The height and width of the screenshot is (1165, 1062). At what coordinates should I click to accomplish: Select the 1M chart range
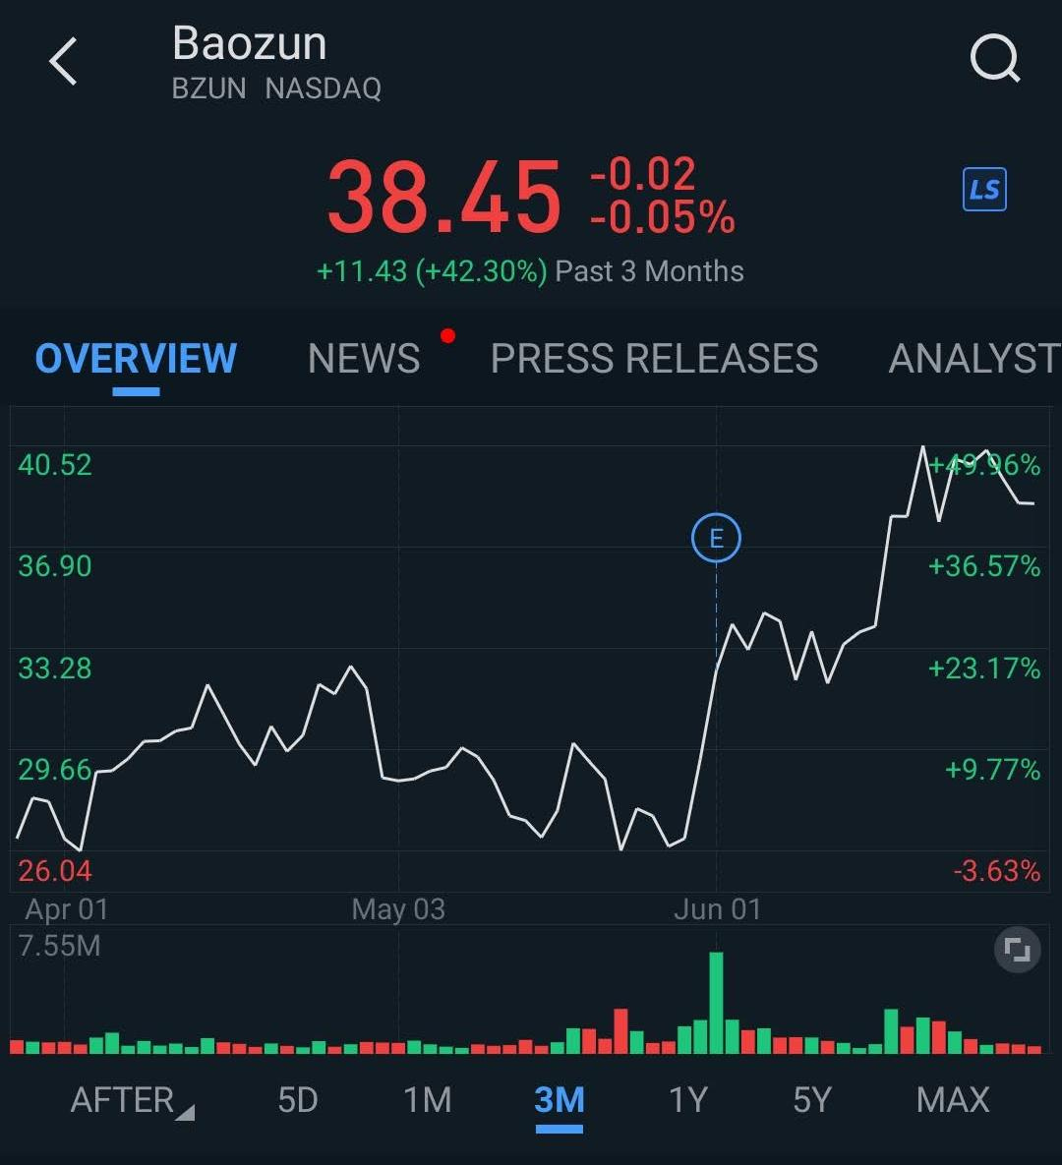pos(428,1100)
